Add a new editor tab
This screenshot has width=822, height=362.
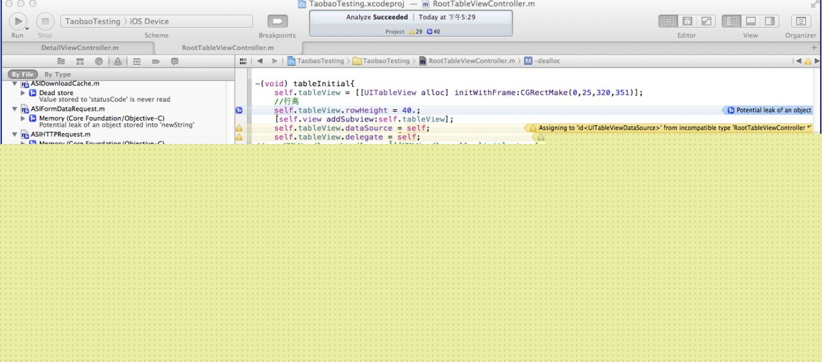tap(814, 48)
